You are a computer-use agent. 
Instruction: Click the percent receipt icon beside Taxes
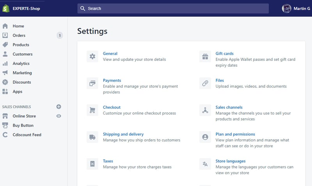click(x=92, y=164)
